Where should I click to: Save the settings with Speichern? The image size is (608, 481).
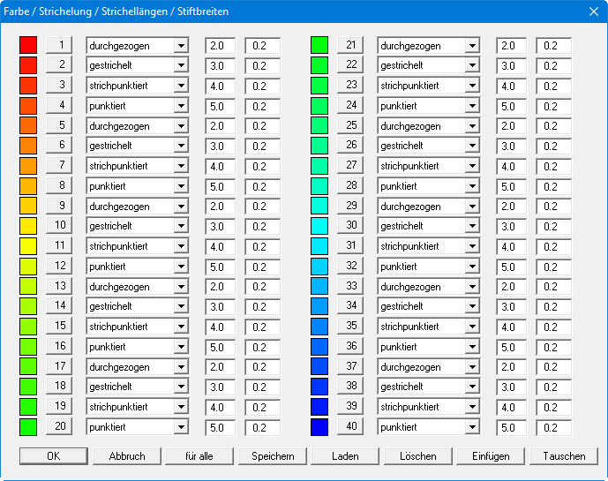point(272,456)
